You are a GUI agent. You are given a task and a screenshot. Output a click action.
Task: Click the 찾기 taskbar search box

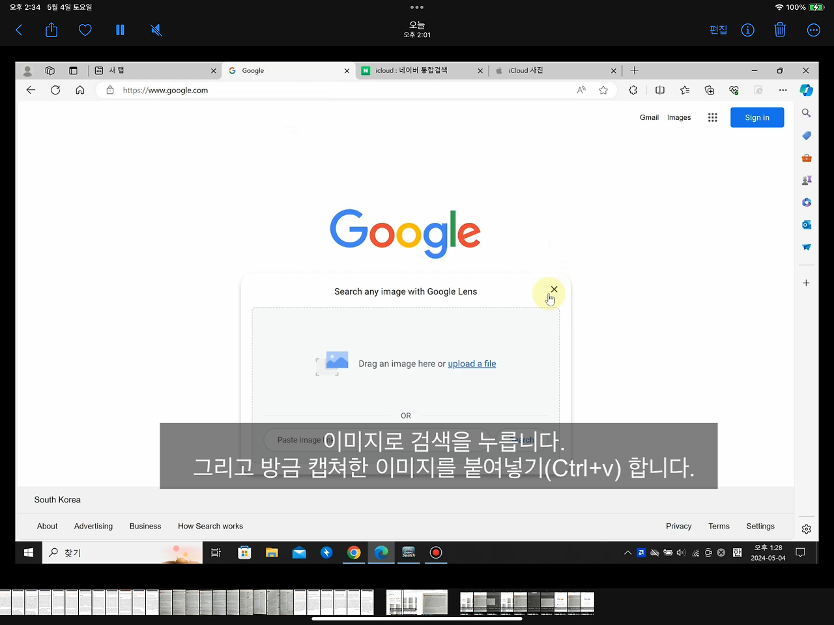tap(122, 553)
